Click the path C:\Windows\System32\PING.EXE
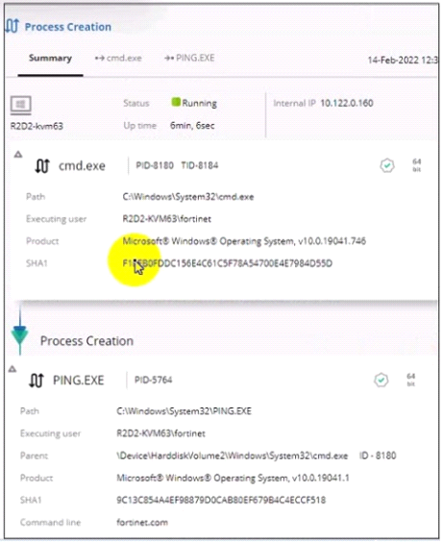 point(185,411)
